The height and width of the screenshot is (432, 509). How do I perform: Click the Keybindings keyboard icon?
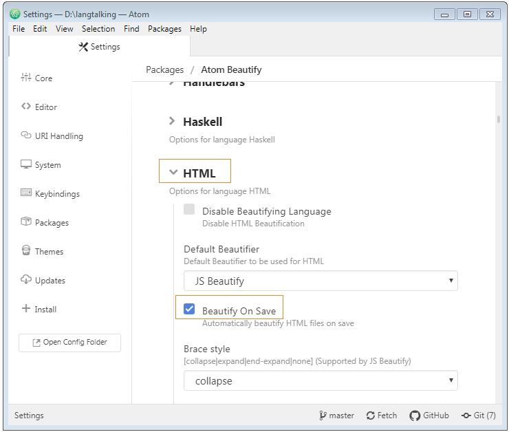[x=26, y=193]
